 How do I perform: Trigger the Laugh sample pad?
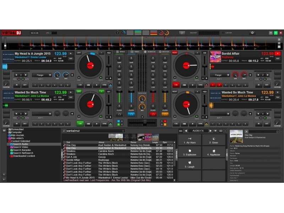[x=190, y=164]
